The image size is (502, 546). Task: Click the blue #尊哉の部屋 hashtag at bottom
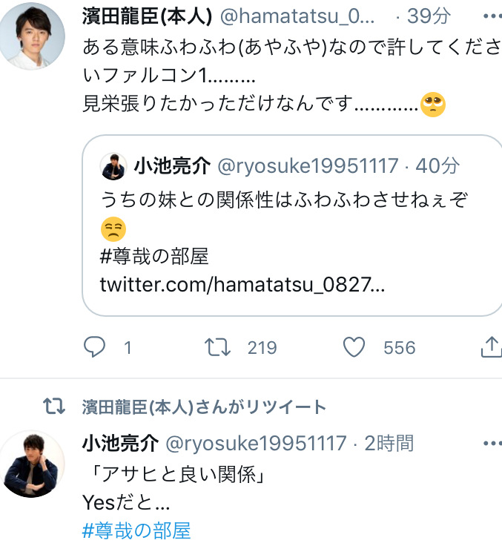(x=136, y=531)
